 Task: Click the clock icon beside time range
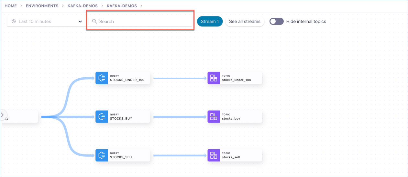tap(14, 22)
